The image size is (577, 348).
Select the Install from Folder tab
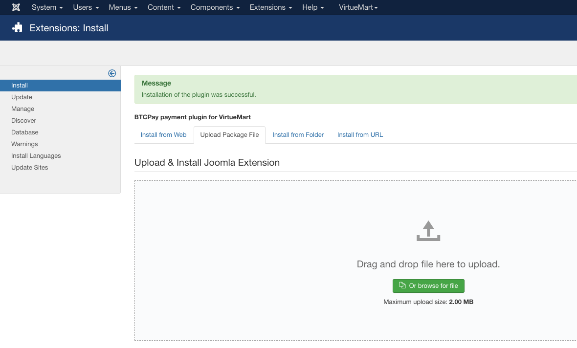click(x=298, y=135)
